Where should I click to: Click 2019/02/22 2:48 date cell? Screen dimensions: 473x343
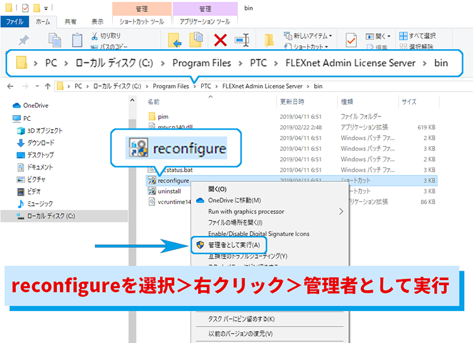[x=301, y=127]
